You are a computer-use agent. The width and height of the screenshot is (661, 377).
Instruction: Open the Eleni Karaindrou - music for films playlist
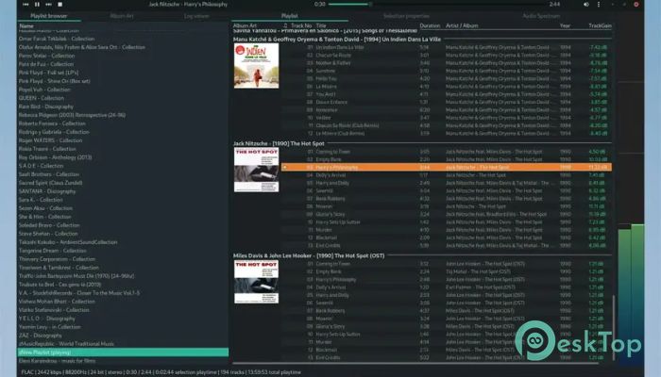click(57, 361)
